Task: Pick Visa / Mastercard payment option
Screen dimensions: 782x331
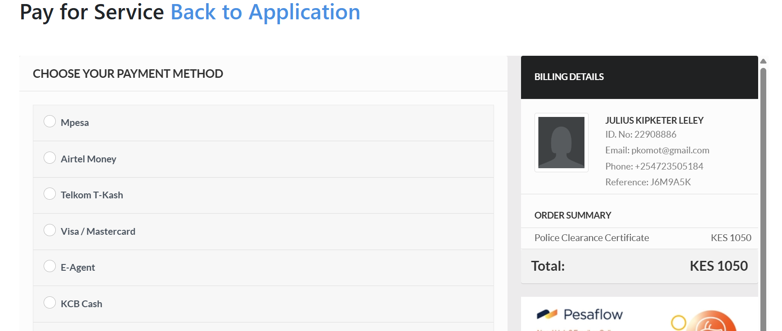Action: pos(49,230)
